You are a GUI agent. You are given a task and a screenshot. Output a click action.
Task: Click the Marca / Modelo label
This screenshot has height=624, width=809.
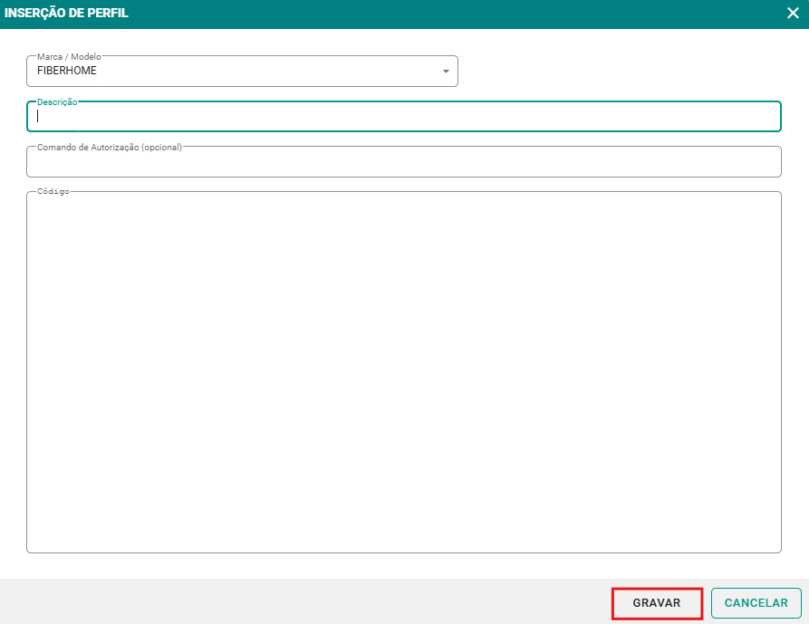coord(69,56)
